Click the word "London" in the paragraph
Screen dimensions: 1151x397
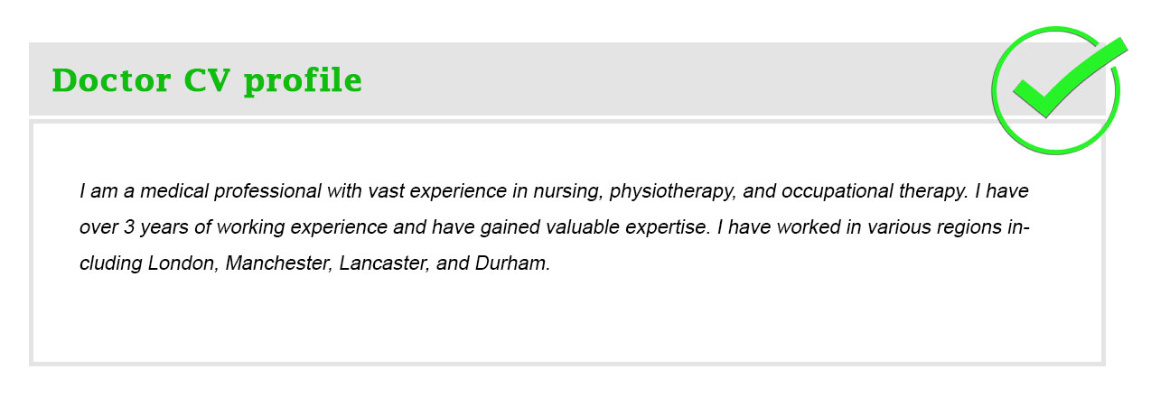coord(181,264)
